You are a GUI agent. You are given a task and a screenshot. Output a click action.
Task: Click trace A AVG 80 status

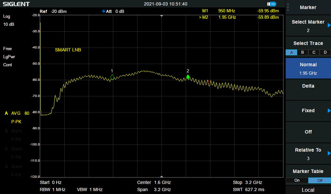point(17,113)
